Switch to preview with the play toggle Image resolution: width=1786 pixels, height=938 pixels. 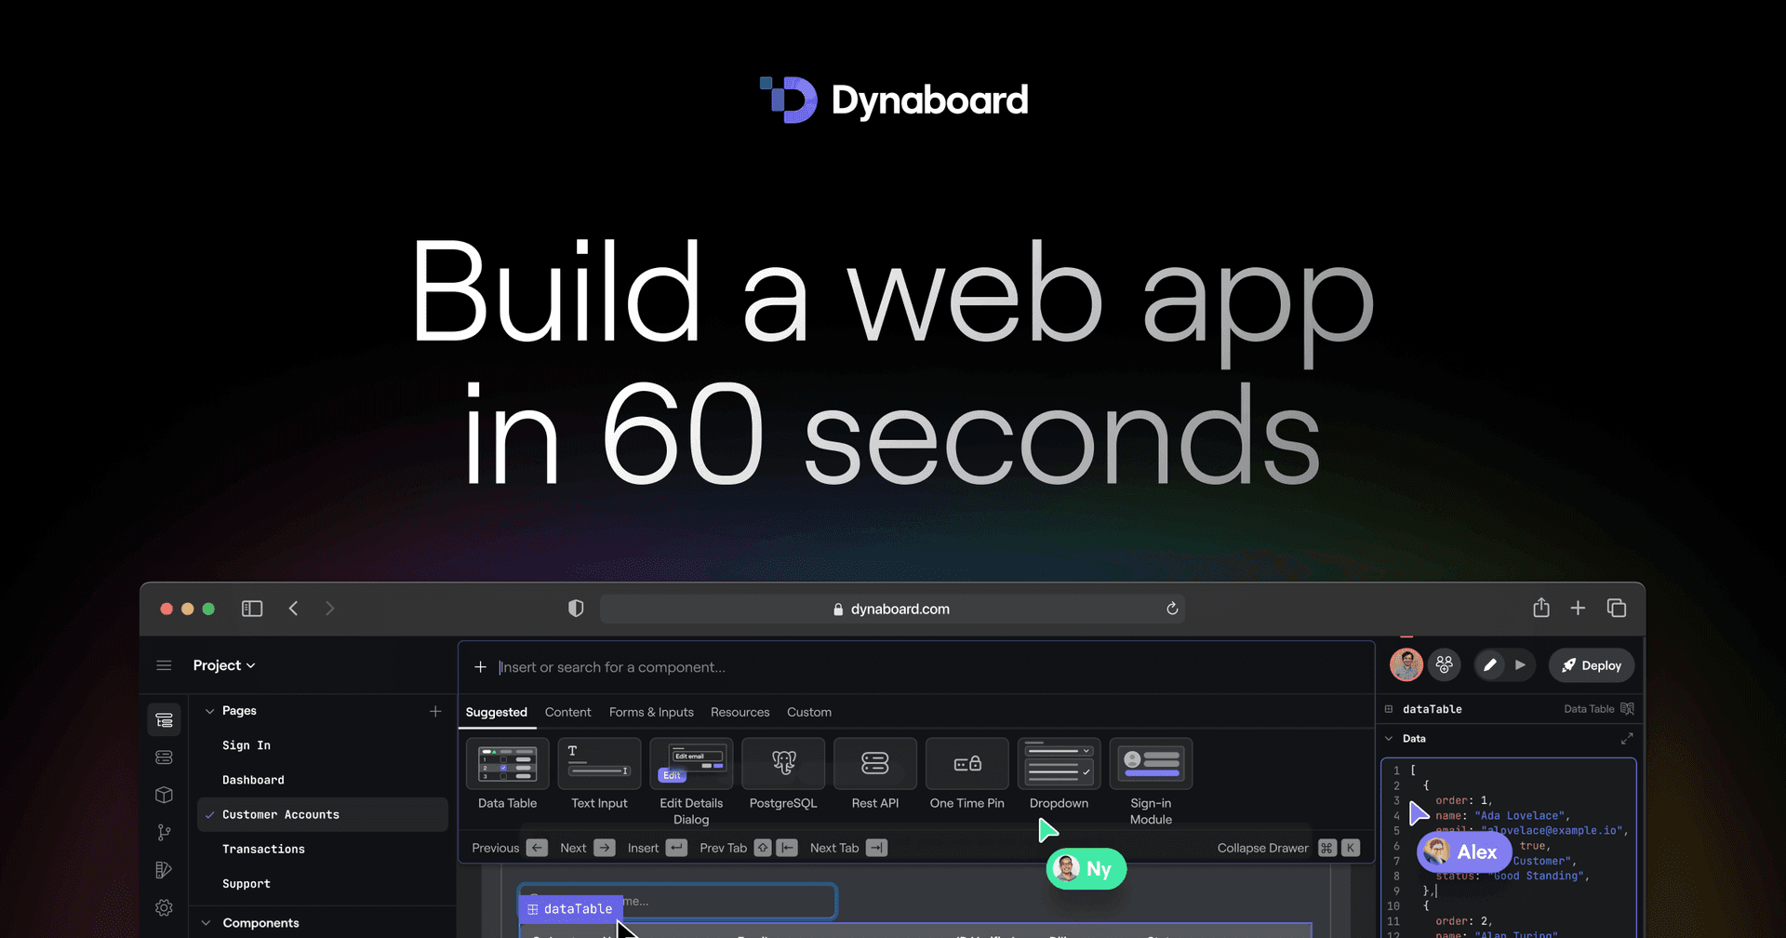click(1521, 664)
